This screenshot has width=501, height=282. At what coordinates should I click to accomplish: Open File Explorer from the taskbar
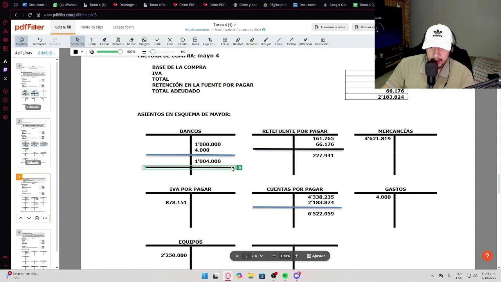coord(250,276)
